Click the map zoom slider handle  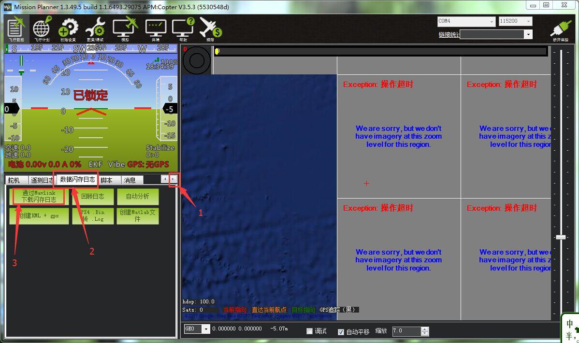click(561, 237)
